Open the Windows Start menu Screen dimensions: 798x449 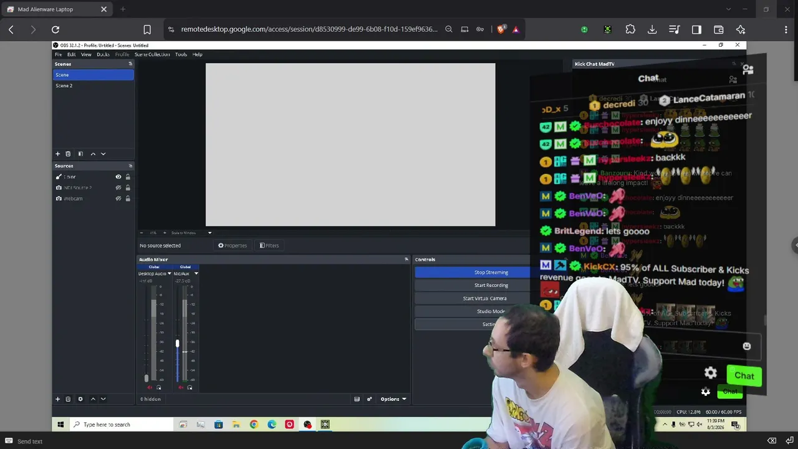click(x=60, y=425)
